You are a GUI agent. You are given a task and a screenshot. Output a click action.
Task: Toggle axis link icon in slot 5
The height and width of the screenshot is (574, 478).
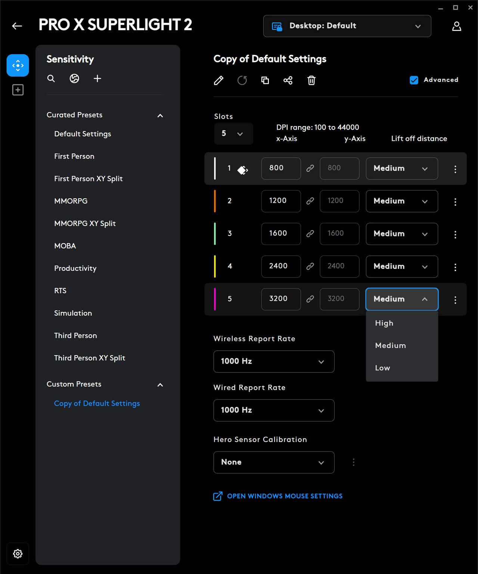(x=310, y=299)
